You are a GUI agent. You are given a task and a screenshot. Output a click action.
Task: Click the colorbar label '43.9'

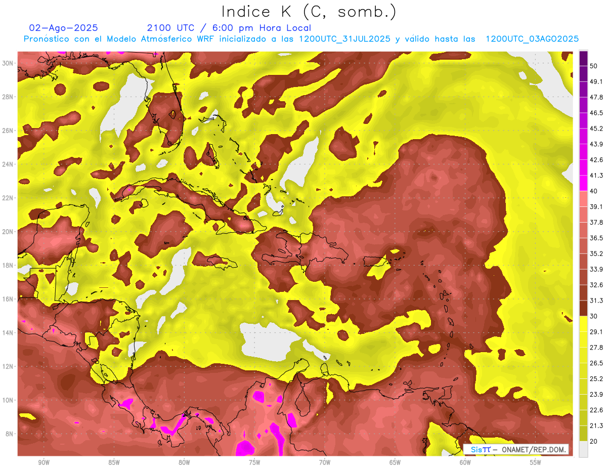(596, 144)
